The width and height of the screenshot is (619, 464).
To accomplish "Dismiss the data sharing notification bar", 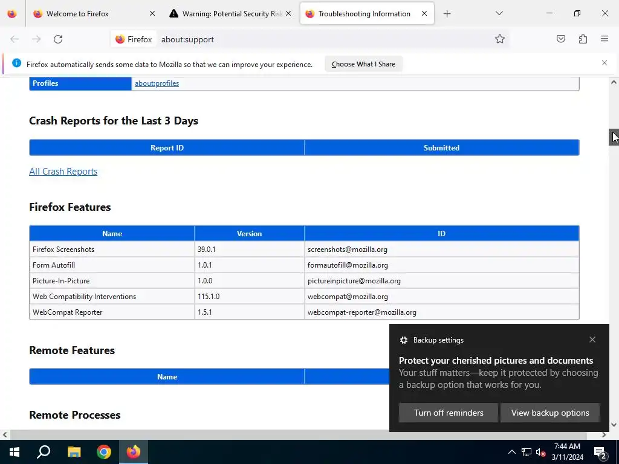I will (604, 63).
